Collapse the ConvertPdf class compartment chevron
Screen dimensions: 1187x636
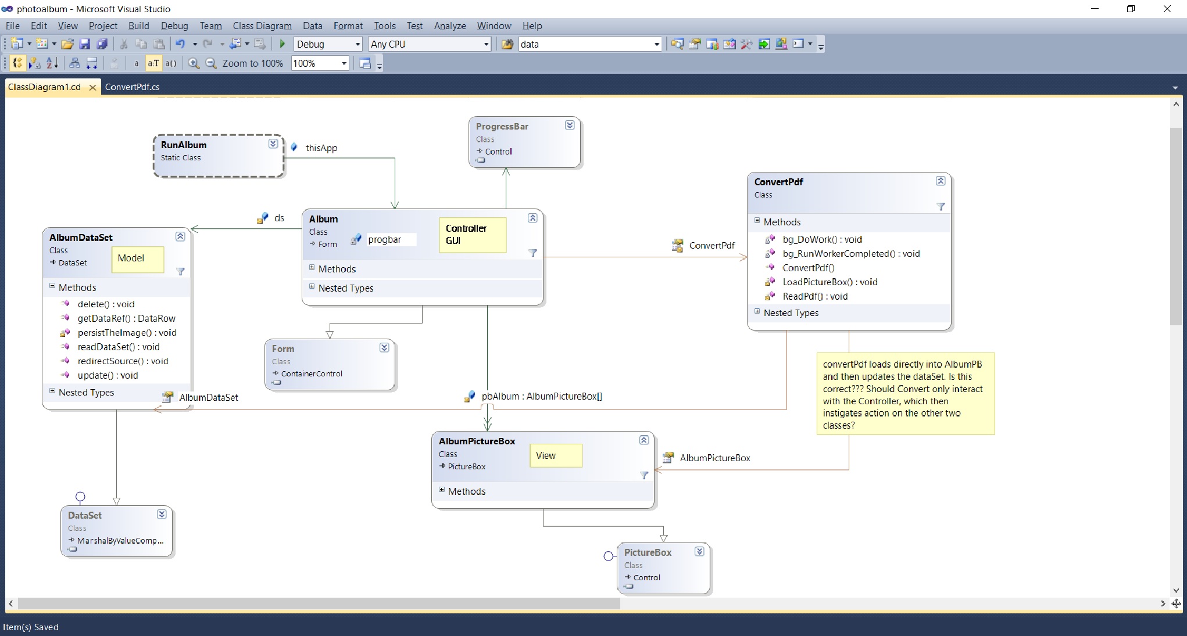940,181
